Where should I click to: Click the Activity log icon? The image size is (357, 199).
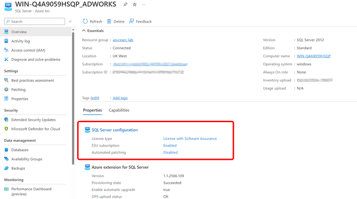click(x=6, y=41)
